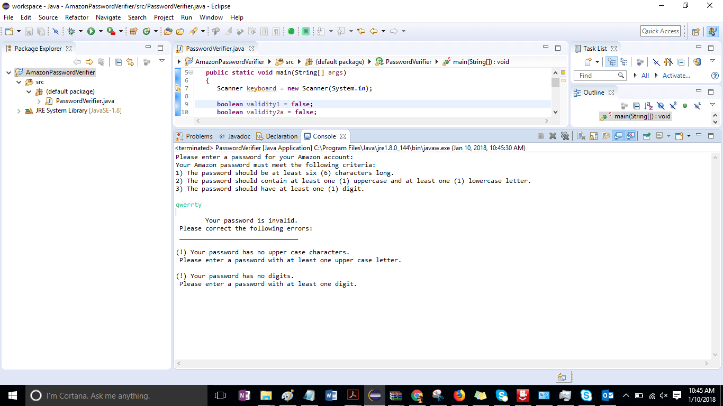723x406 pixels.
Task: Click Collapse All icon in Outline view
Action: tap(636, 106)
